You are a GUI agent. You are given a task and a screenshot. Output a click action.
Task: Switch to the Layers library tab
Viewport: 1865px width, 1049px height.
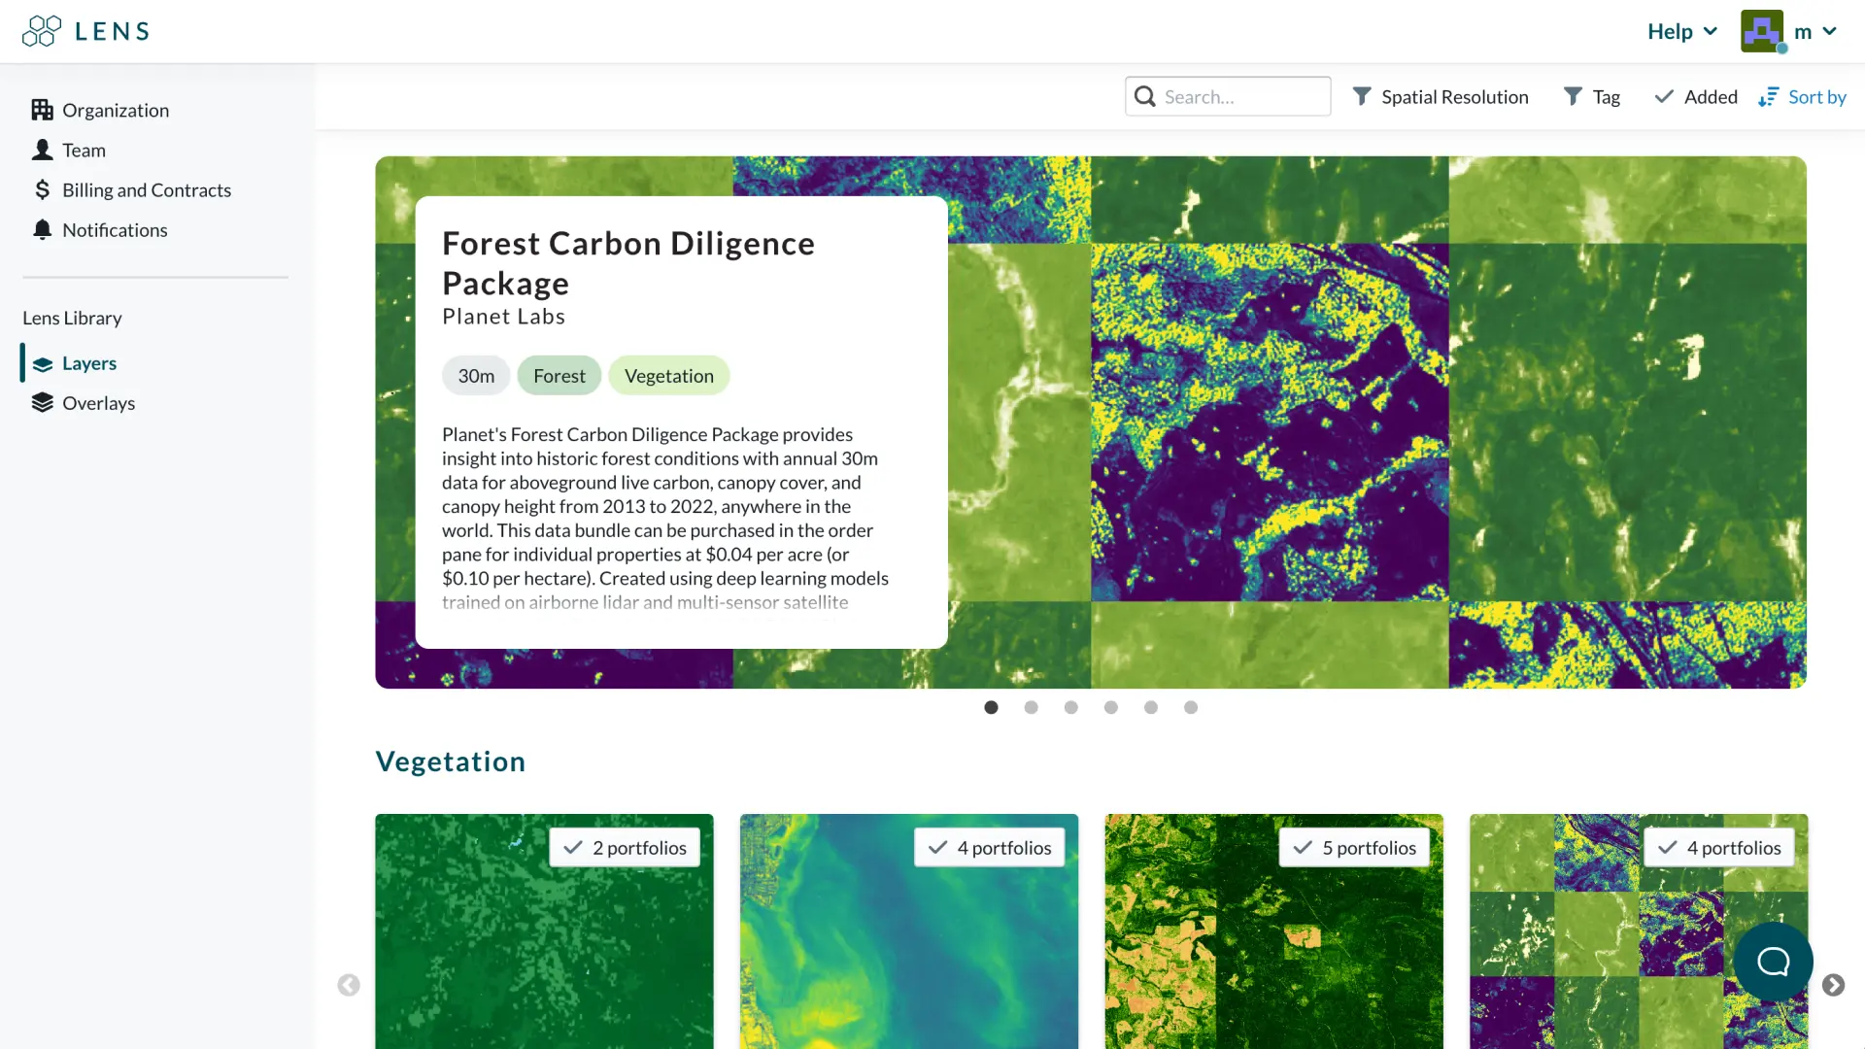89,362
